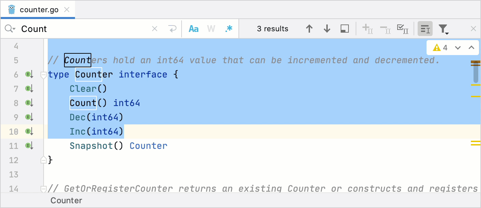The image size is (481, 208).
Task: Open the Counter breadcrumb at the bottom
Action: (66, 200)
